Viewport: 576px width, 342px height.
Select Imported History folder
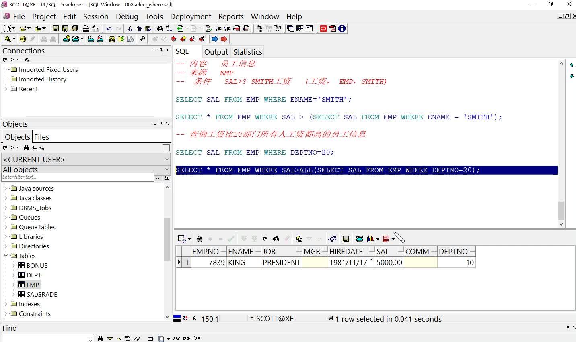coord(43,79)
